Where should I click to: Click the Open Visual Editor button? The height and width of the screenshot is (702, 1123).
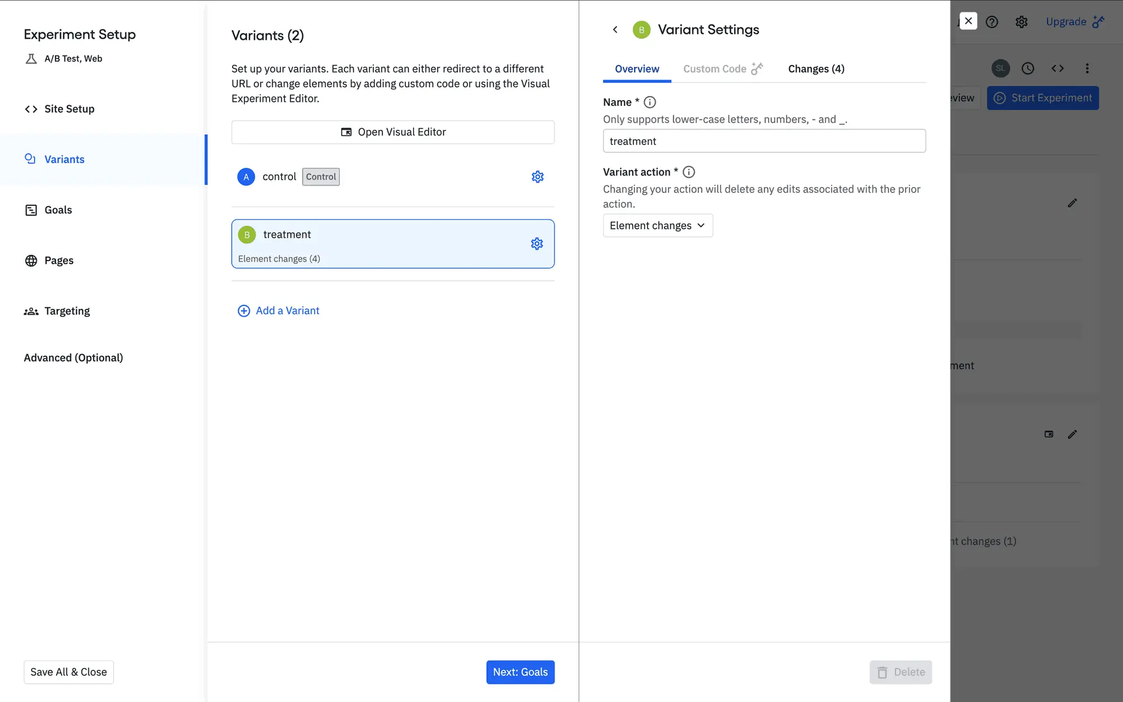pos(392,132)
